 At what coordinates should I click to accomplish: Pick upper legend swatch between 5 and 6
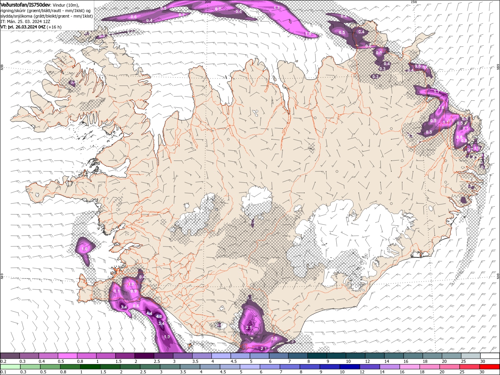point(259,356)
